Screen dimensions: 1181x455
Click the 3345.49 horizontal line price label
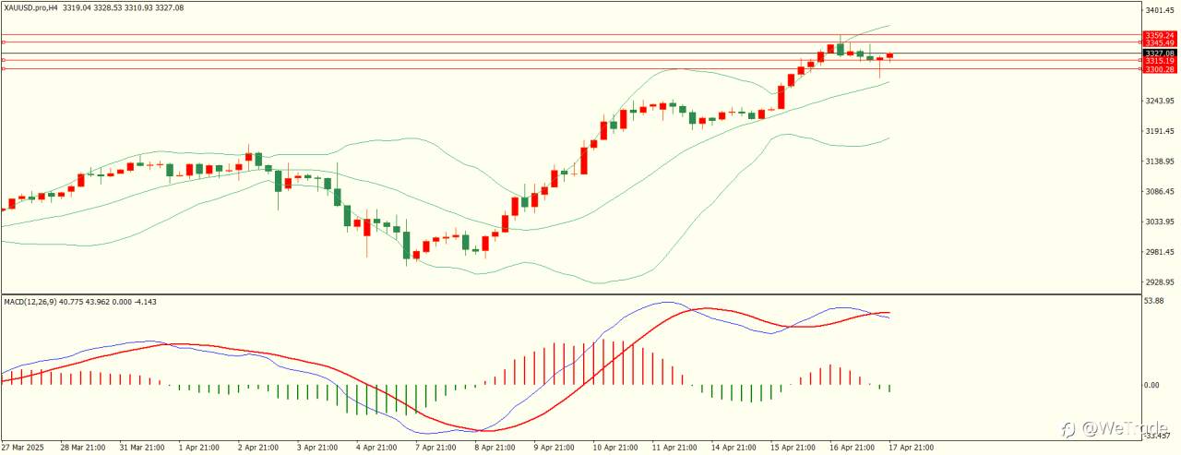1158,42
